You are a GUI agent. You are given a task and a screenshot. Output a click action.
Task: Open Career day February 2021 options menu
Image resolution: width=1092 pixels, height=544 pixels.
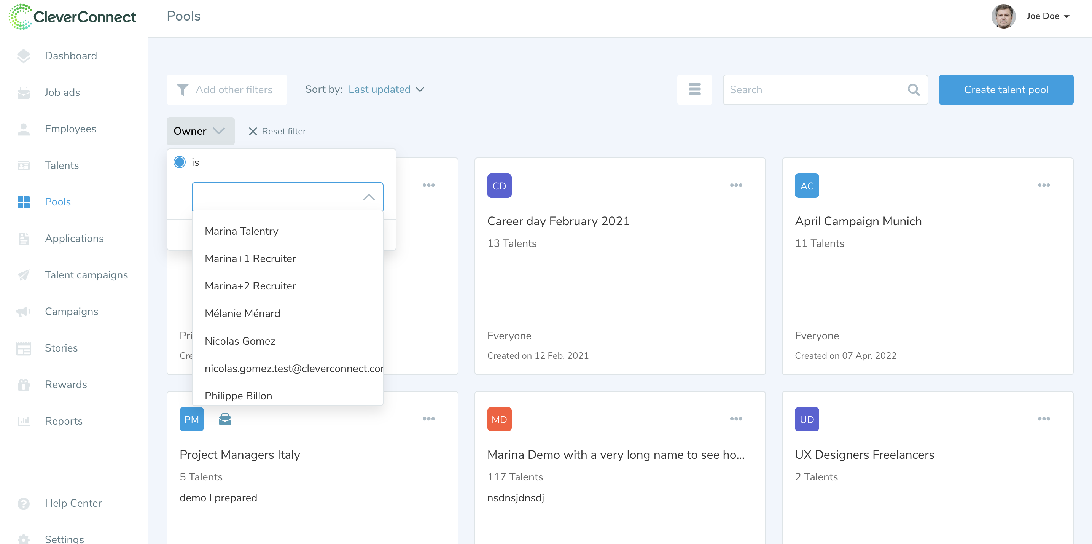(x=736, y=185)
